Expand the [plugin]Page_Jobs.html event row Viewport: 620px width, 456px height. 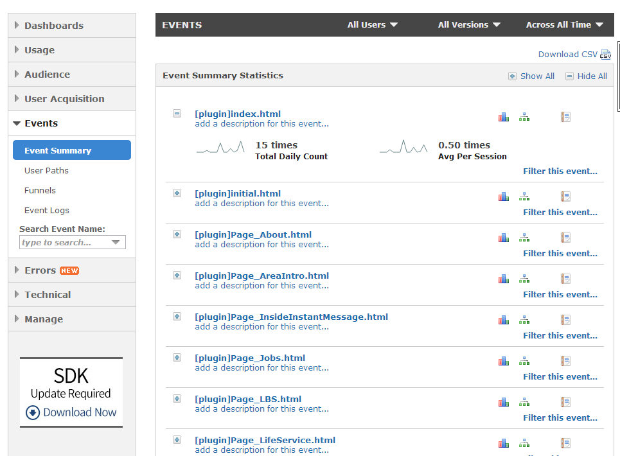click(x=177, y=358)
